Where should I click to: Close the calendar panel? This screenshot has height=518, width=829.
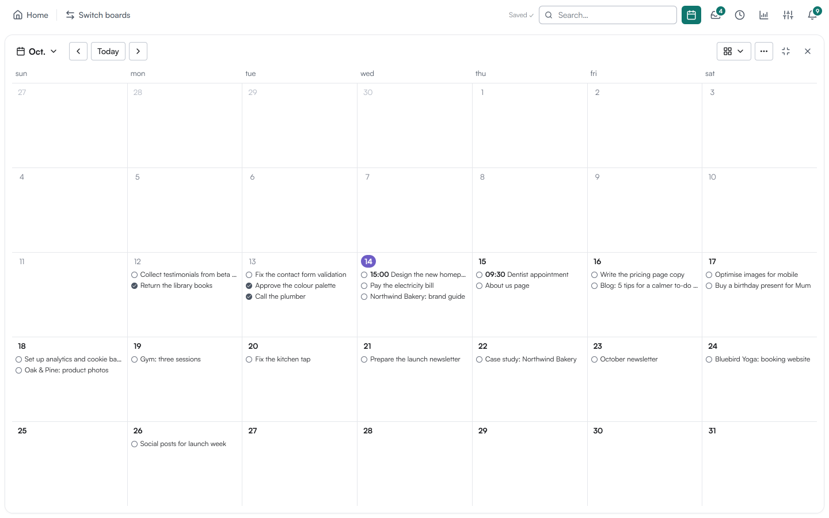(x=808, y=51)
